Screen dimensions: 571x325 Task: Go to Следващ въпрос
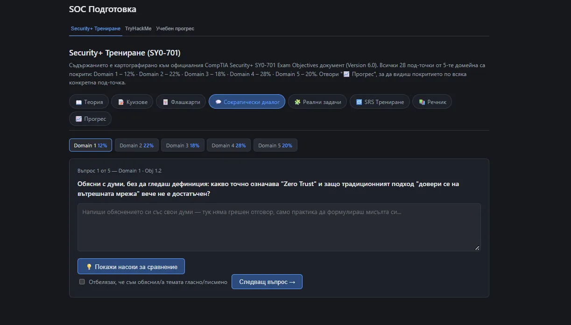point(267,282)
